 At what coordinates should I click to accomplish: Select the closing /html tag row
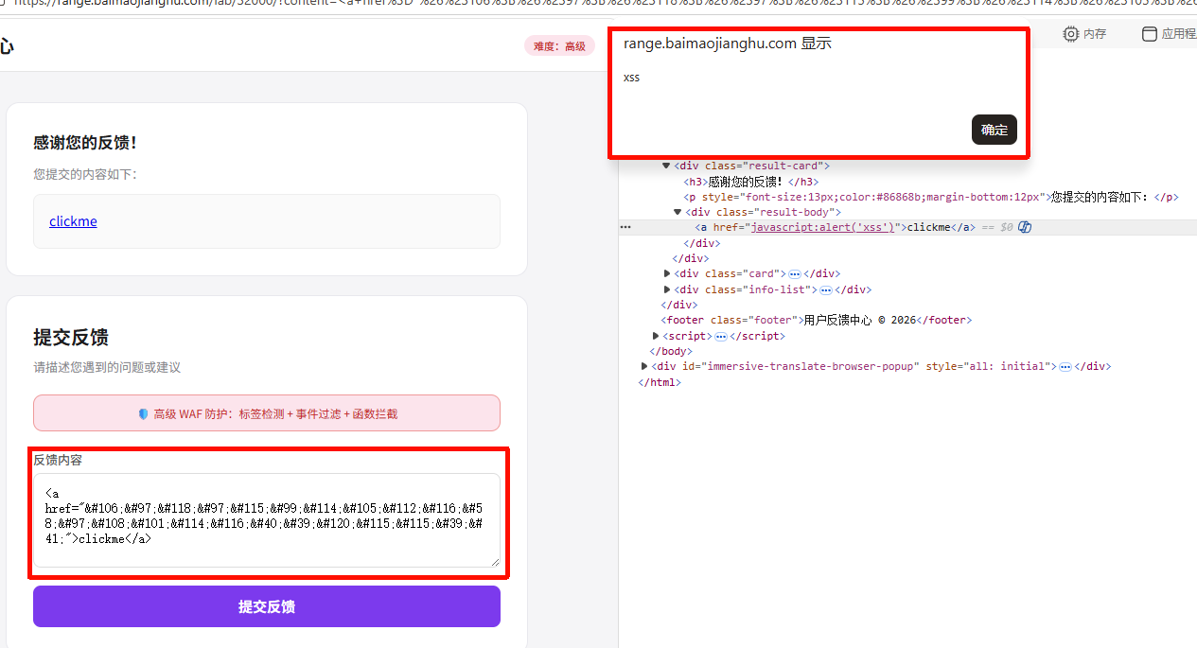click(660, 382)
